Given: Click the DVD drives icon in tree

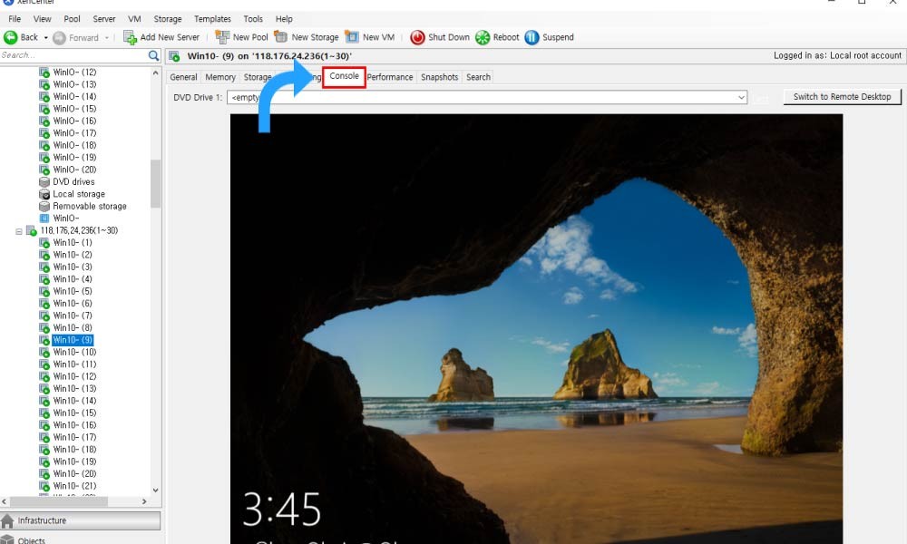Looking at the screenshot, I should (x=44, y=181).
